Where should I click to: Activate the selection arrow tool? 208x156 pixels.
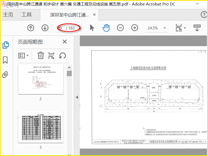pos(92,28)
